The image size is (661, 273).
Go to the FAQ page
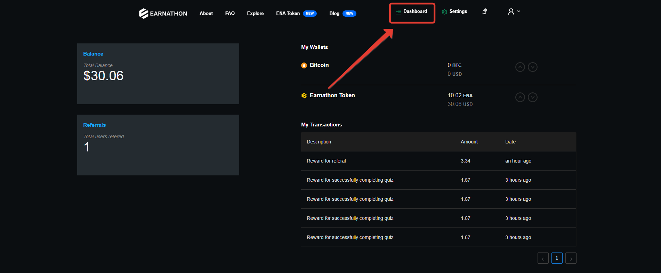[230, 14]
